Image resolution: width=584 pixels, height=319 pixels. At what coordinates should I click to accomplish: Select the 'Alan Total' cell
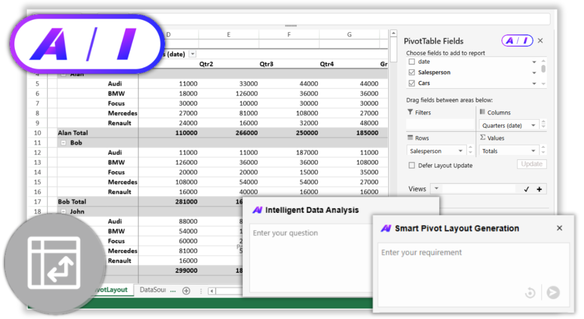point(73,133)
